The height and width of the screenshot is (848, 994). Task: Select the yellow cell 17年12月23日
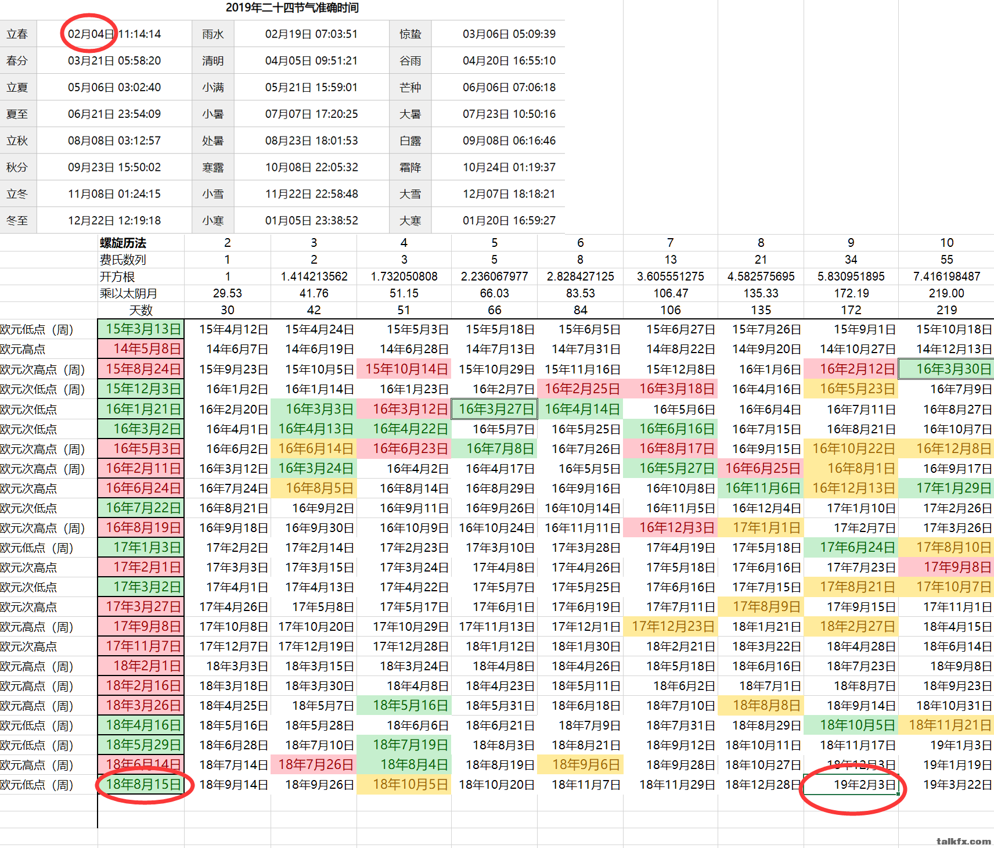671,626
